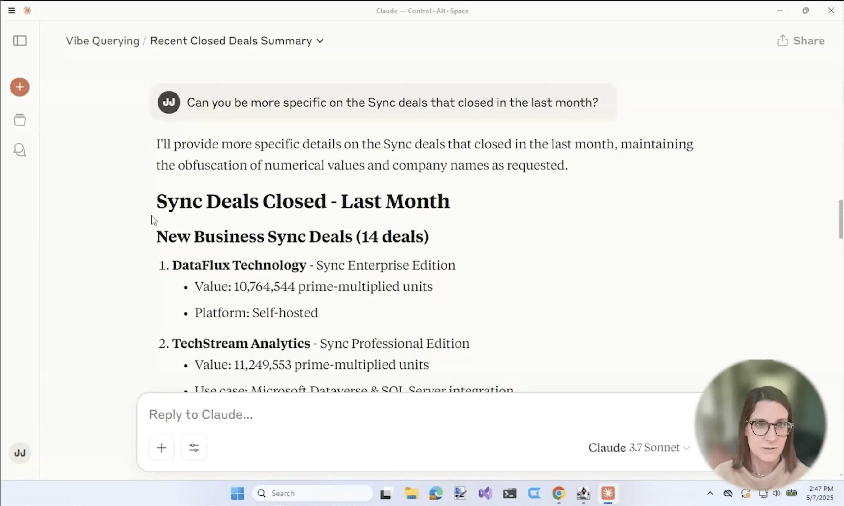Image resolution: width=844 pixels, height=506 pixels.
Task: Open the Claude 3.7 Sonnet model selector
Action: click(x=639, y=447)
